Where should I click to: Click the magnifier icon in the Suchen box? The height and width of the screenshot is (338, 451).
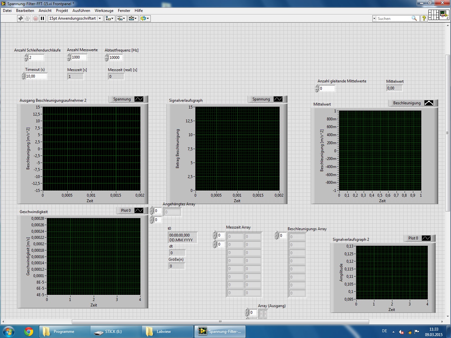pyautogui.click(x=414, y=18)
